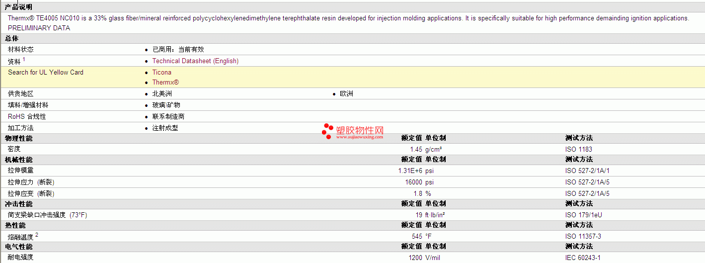Viewport: 705px width, 263px height.
Task: Select the 冲击性能 section header
Action: coord(19,204)
